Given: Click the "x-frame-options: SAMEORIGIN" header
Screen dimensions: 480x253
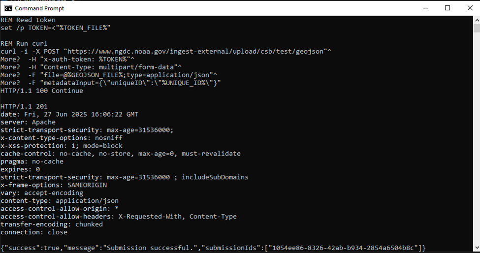Looking at the screenshot, I should click(x=53, y=185).
